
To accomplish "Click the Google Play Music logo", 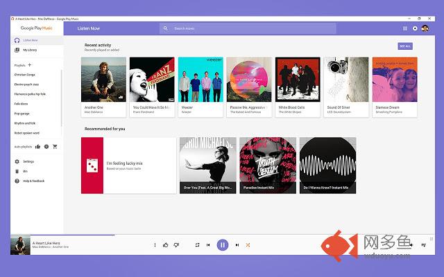I will coord(37,28).
